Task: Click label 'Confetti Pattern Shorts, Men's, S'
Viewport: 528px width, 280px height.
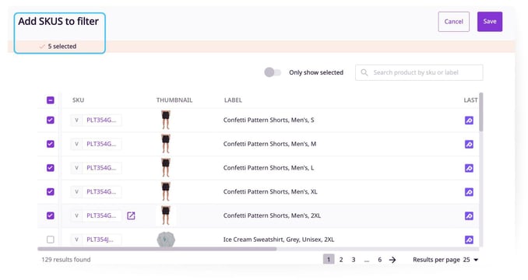Action: click(x=269, y=120)
